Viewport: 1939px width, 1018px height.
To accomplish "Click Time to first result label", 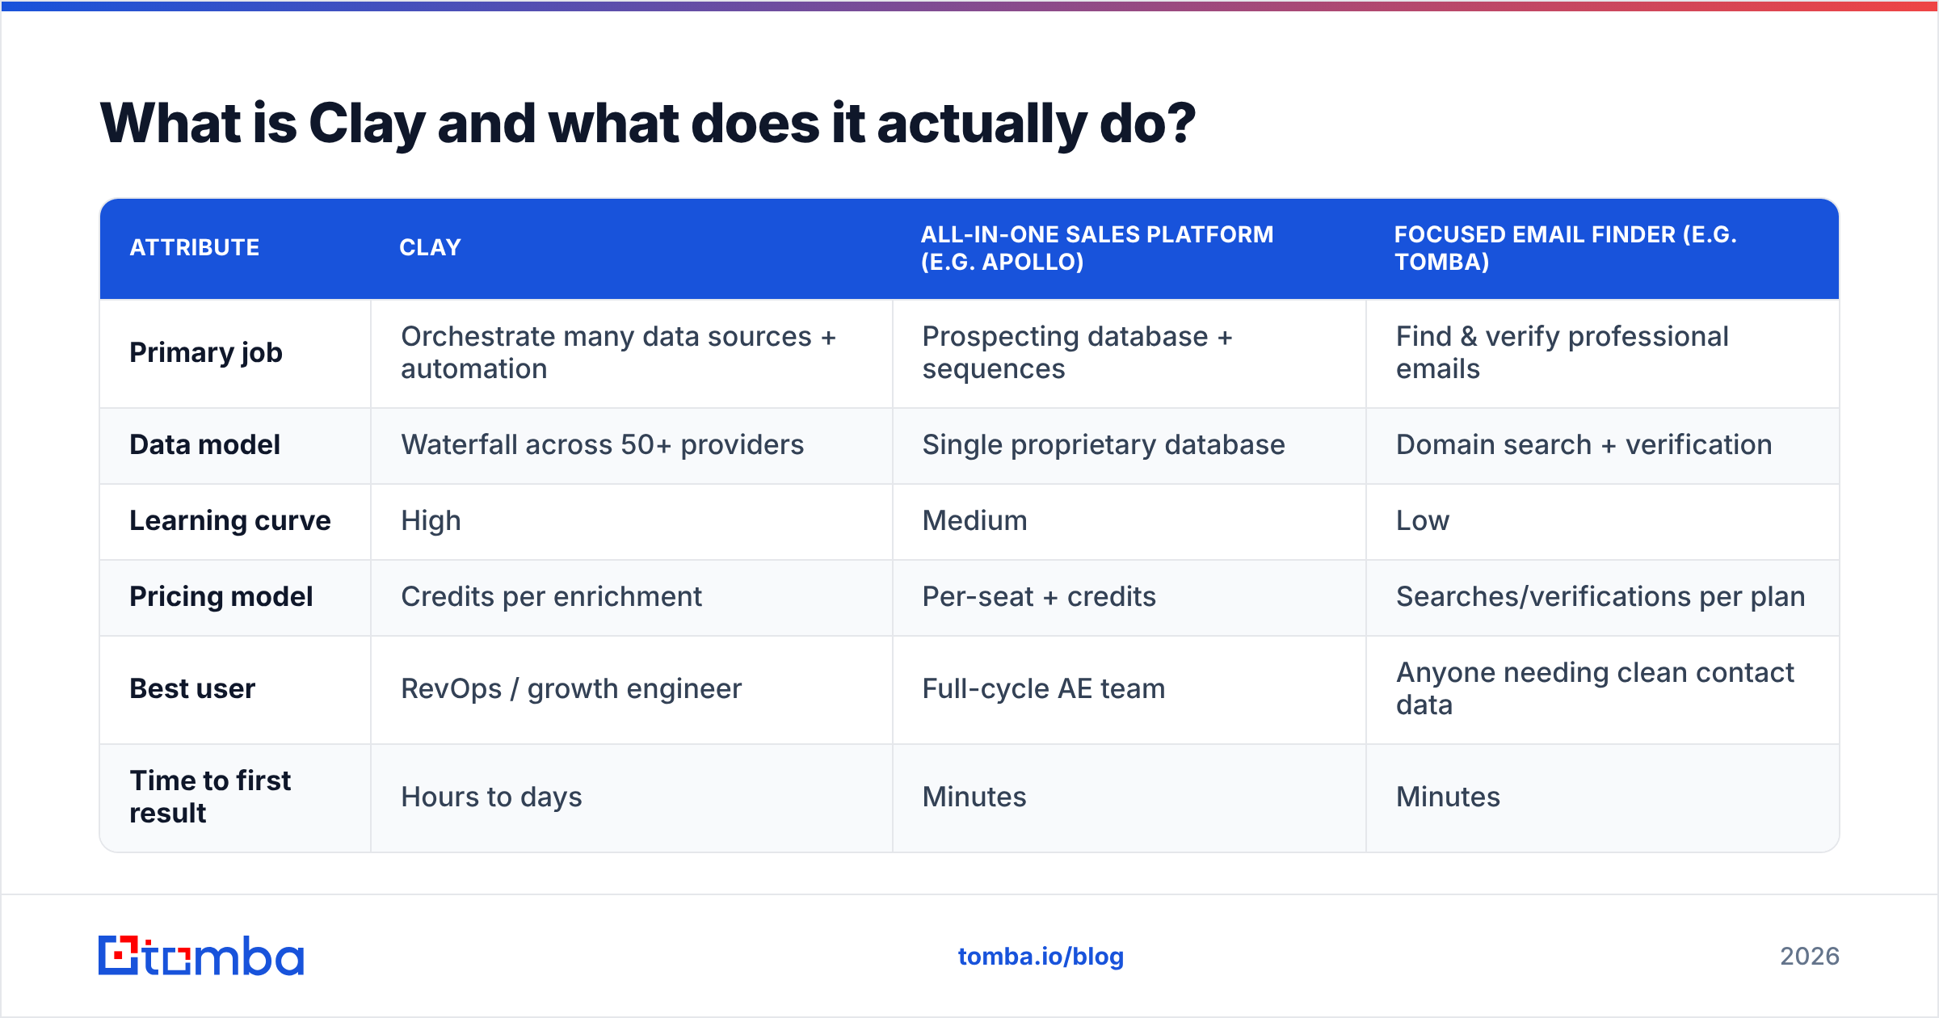I will [210, 797].
